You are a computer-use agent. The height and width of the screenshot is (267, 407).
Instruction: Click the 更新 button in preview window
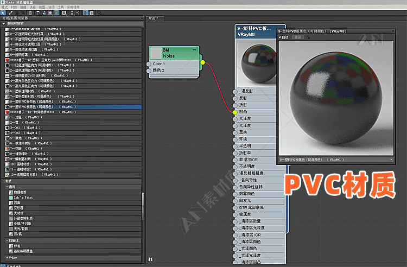[x=297, y=37]
